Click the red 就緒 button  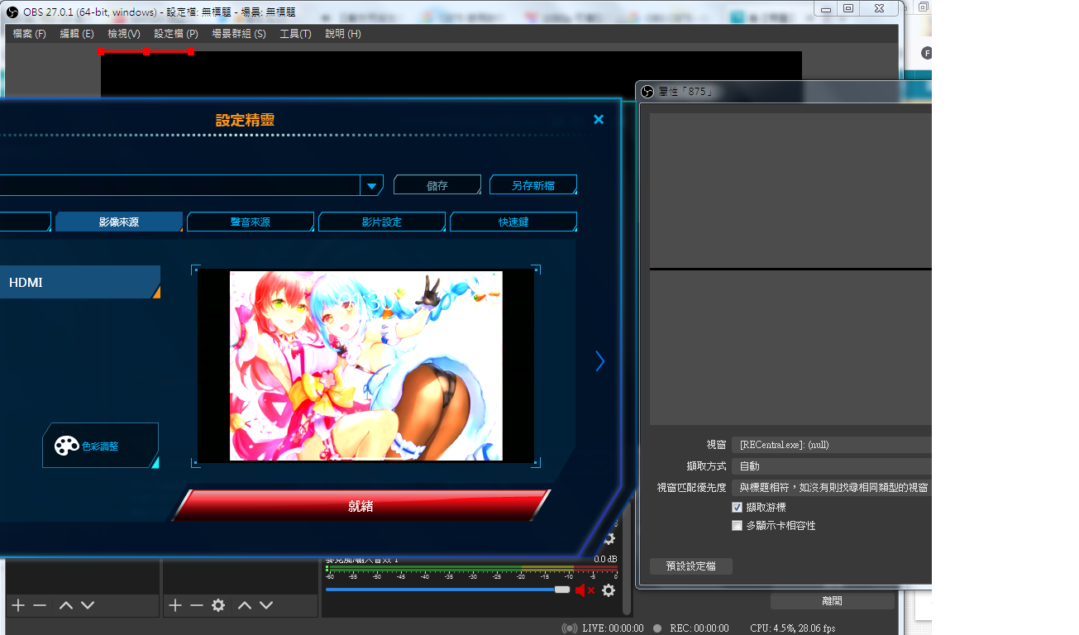click(x=361, y=506)
